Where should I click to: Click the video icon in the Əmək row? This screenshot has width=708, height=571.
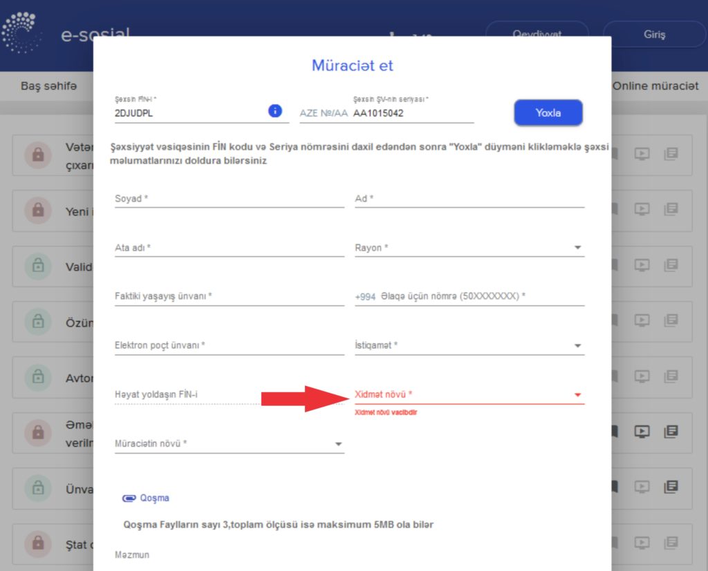coord(642,432)
